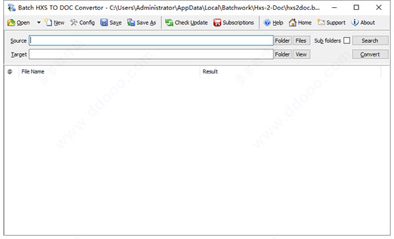Screen dimensions: 394x239
Task: Click the app icon in title bar
Action: [11, 7]
